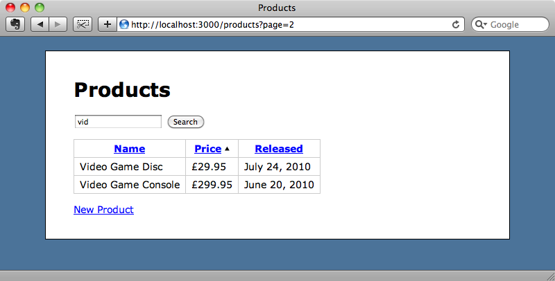Click the web clip scissors icon
Viewport: 555px width, 281px height.
83,24
